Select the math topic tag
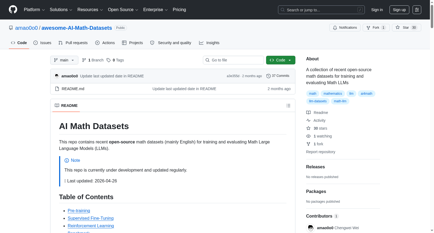This screenshot has width=434, height=233. pyautogui.click(x=313, y=94)
